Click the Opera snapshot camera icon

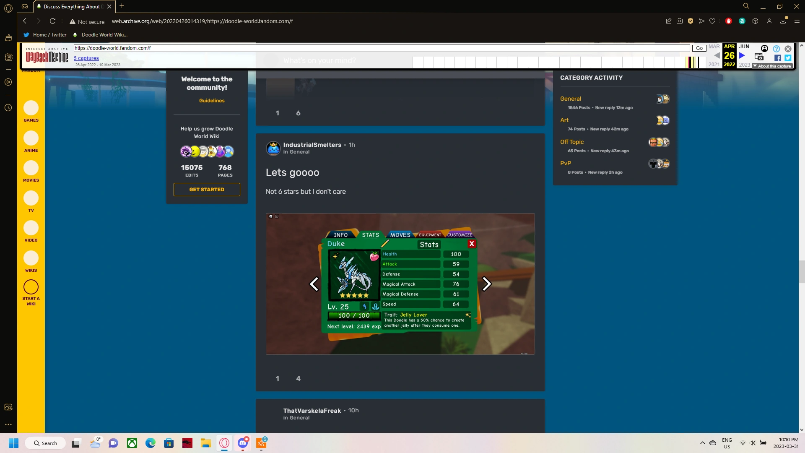(x=680, y=21)
